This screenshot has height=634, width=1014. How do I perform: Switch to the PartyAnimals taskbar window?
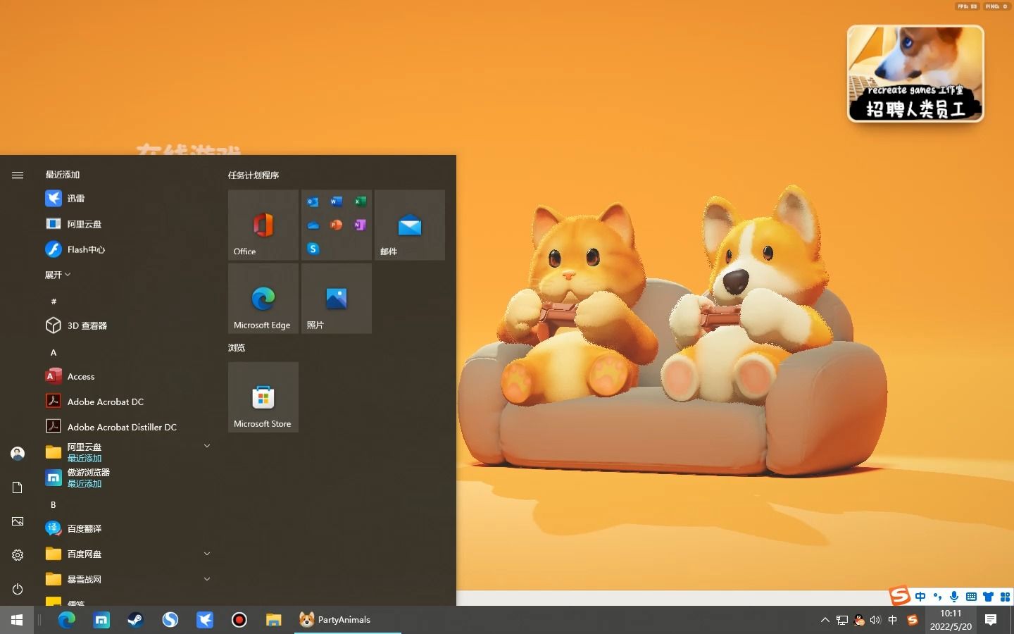[348, 620]
